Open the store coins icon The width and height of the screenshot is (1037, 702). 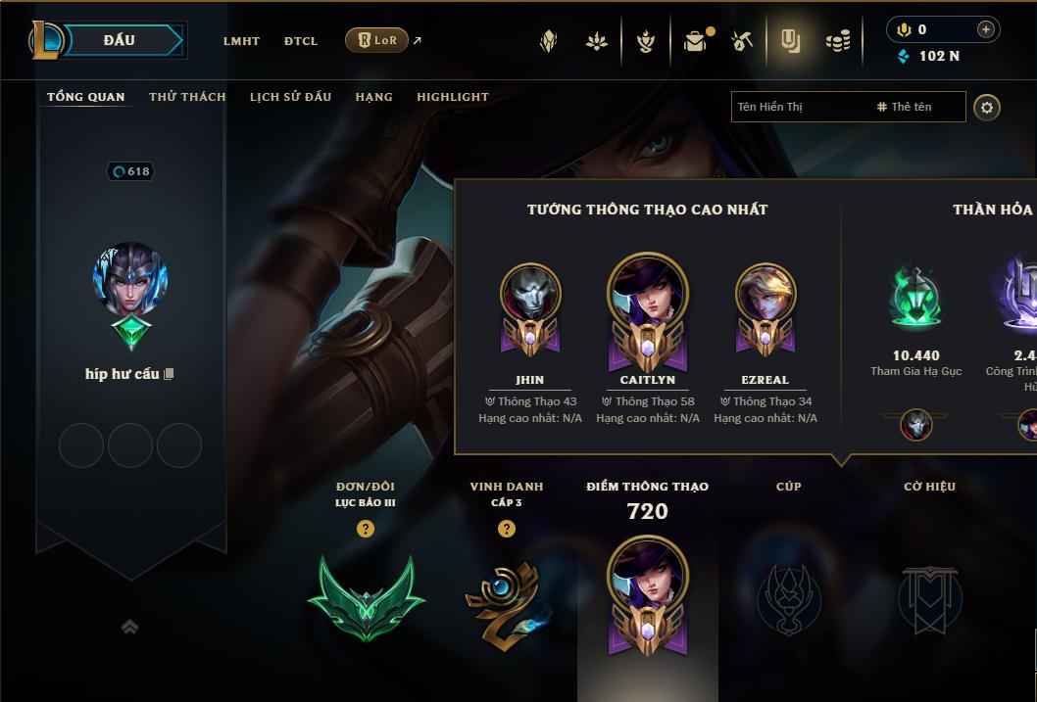pyautogui.click(x=838, y=41)
